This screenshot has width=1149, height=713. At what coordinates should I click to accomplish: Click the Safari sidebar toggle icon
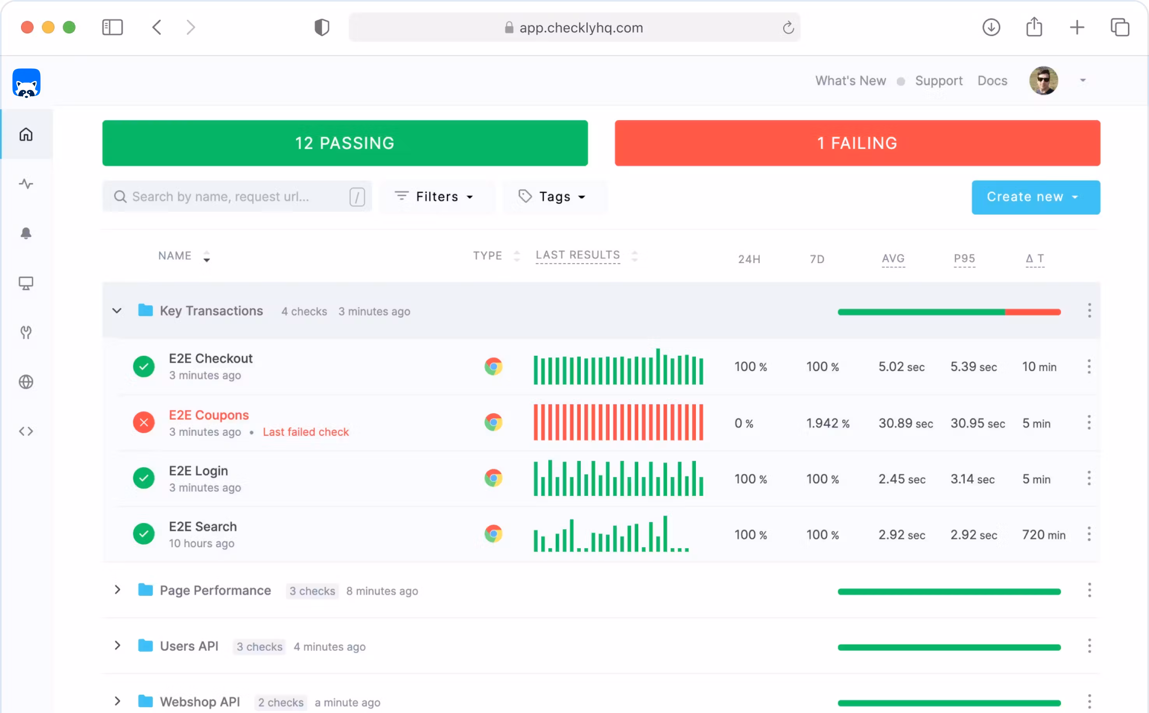(x=112, y=27)
